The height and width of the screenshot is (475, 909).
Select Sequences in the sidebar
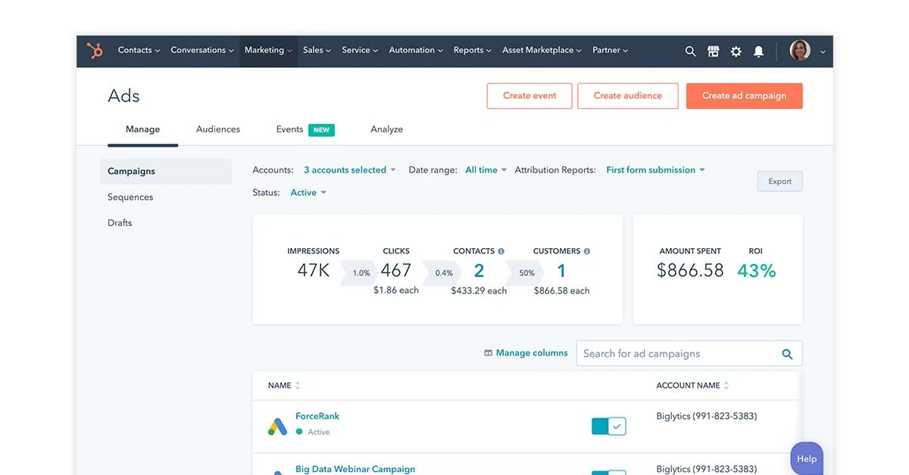point(130,197)
